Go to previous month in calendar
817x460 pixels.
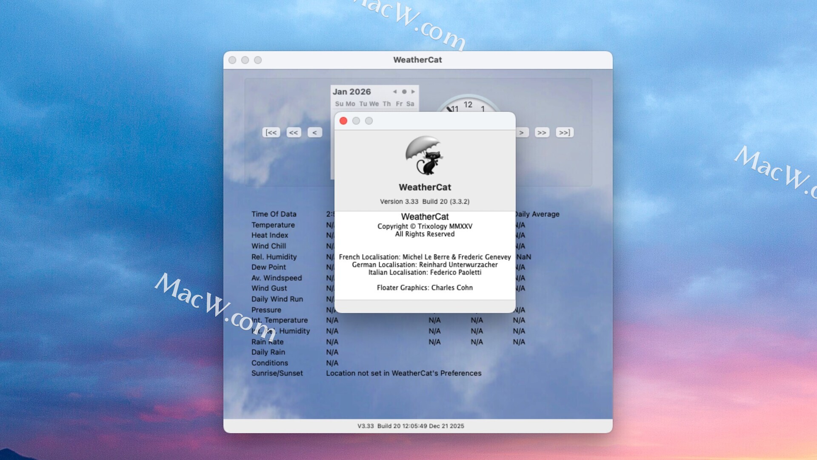pyautogui.click(x=395, y=92)
